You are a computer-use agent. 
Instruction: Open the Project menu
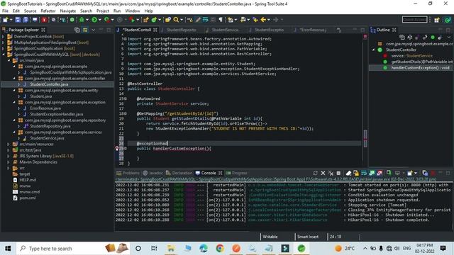coord(102,11)
